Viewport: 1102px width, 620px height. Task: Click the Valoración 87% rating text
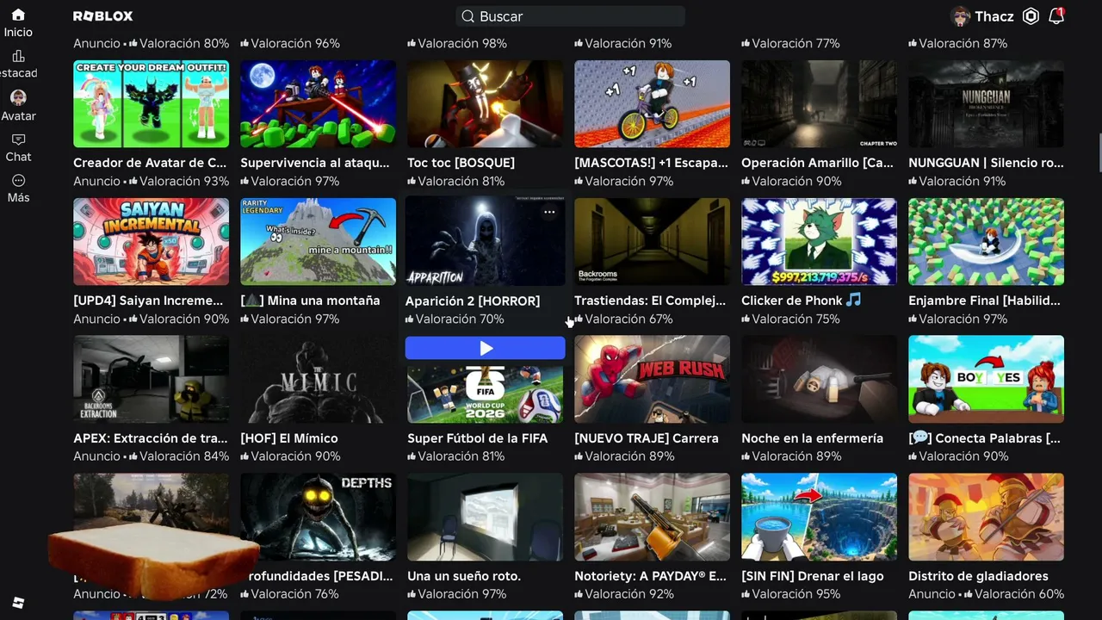(958, 43)
